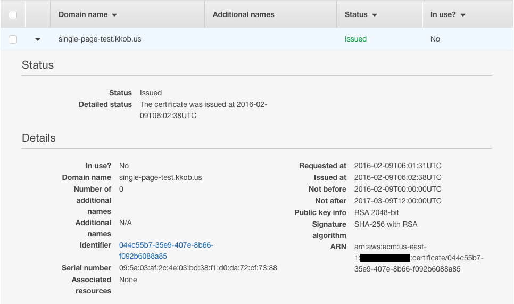Image resolution: width=514 pixels, height=304 pixels.
Task: Click the domain name in the table row
Action: [100, 39]
